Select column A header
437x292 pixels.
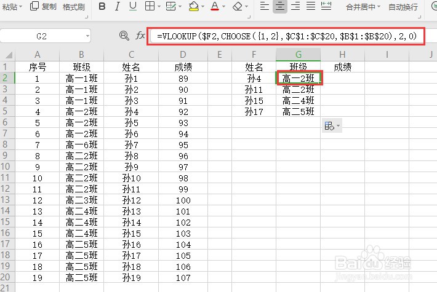tap(38, 55)
